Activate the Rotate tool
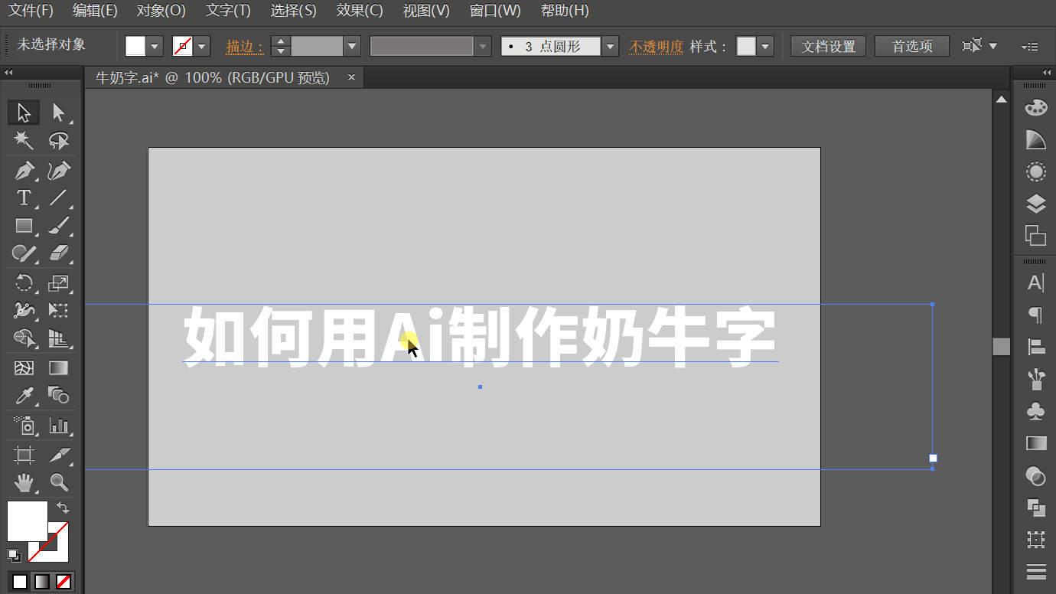The width and height of the screenshot is (1056, 594). pos(24,282)
